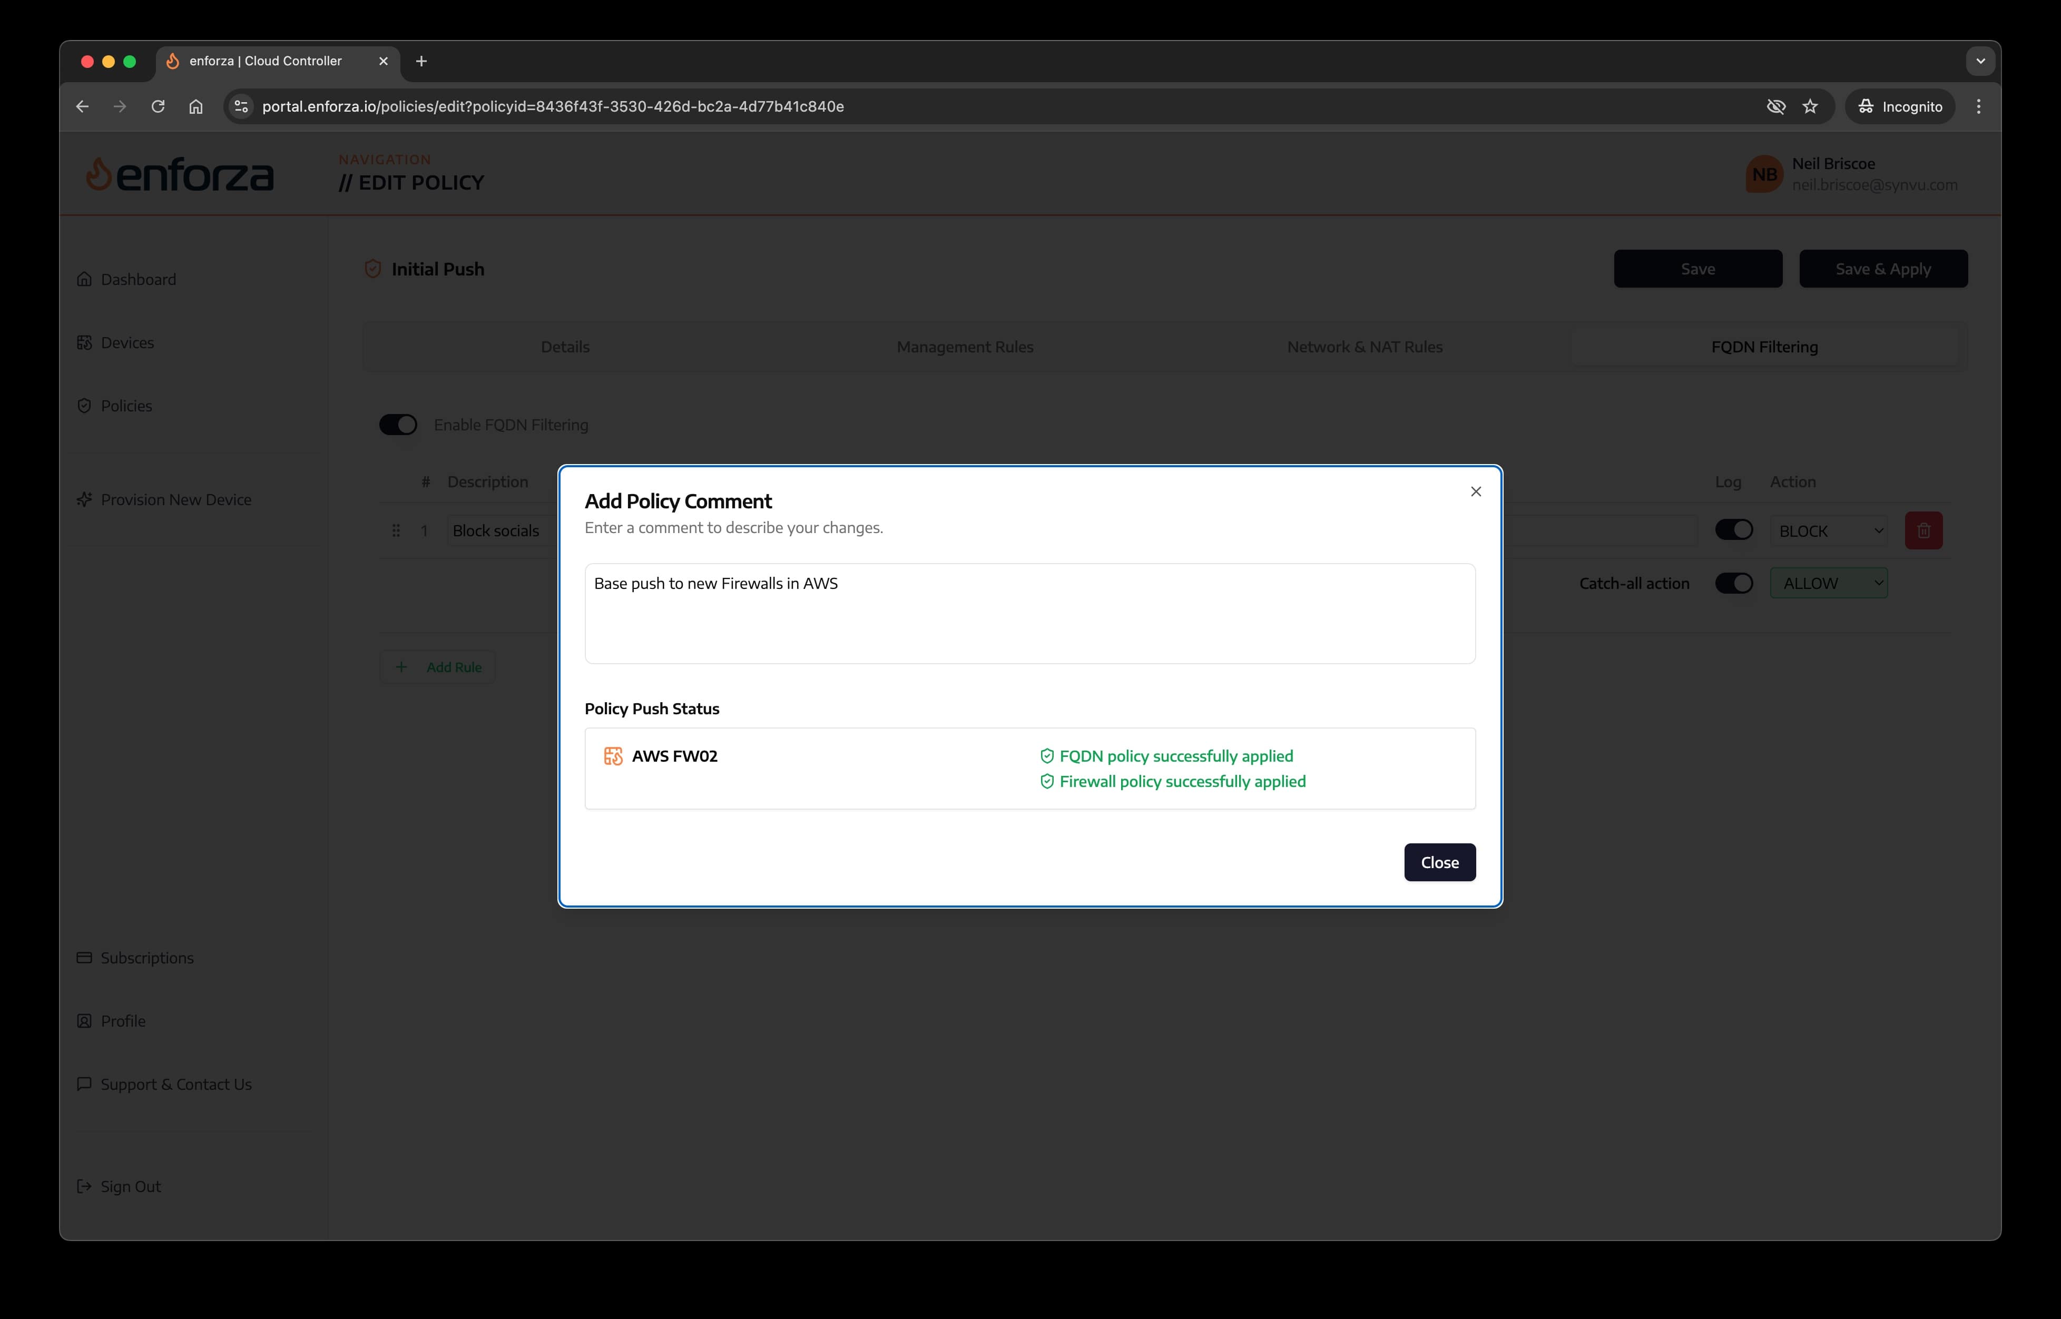This screenshot has height=1319, width=2061.
Task: Open the Chrome three-dot menu
Action: coord(1978,106)
